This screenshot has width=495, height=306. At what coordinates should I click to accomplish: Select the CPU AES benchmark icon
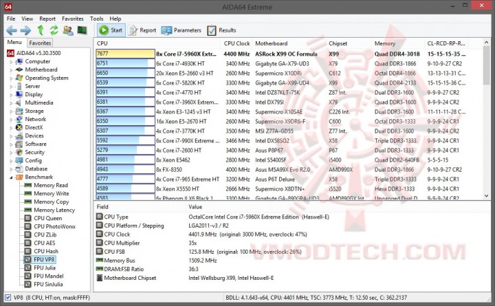click(28, 243)
